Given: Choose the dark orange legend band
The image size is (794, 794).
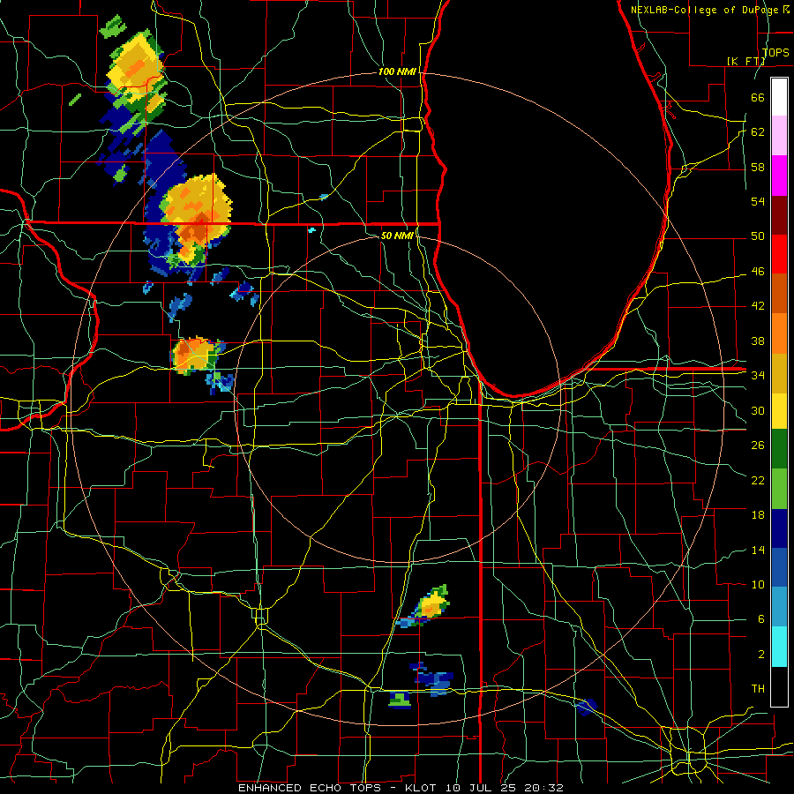Looking at the screenshot, I should (779, 293).
